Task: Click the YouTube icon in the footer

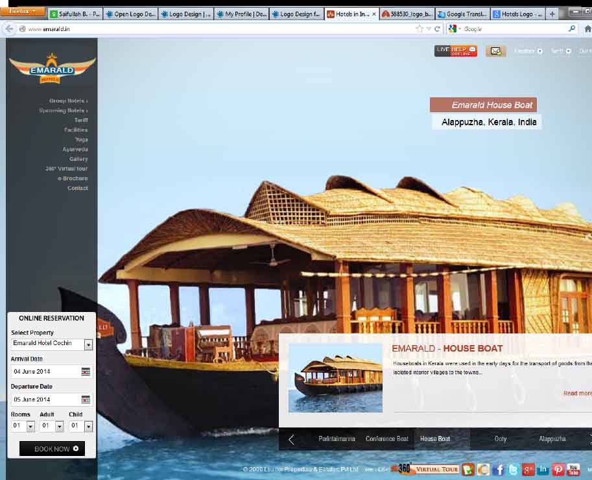Action: (x=573, y=470)
